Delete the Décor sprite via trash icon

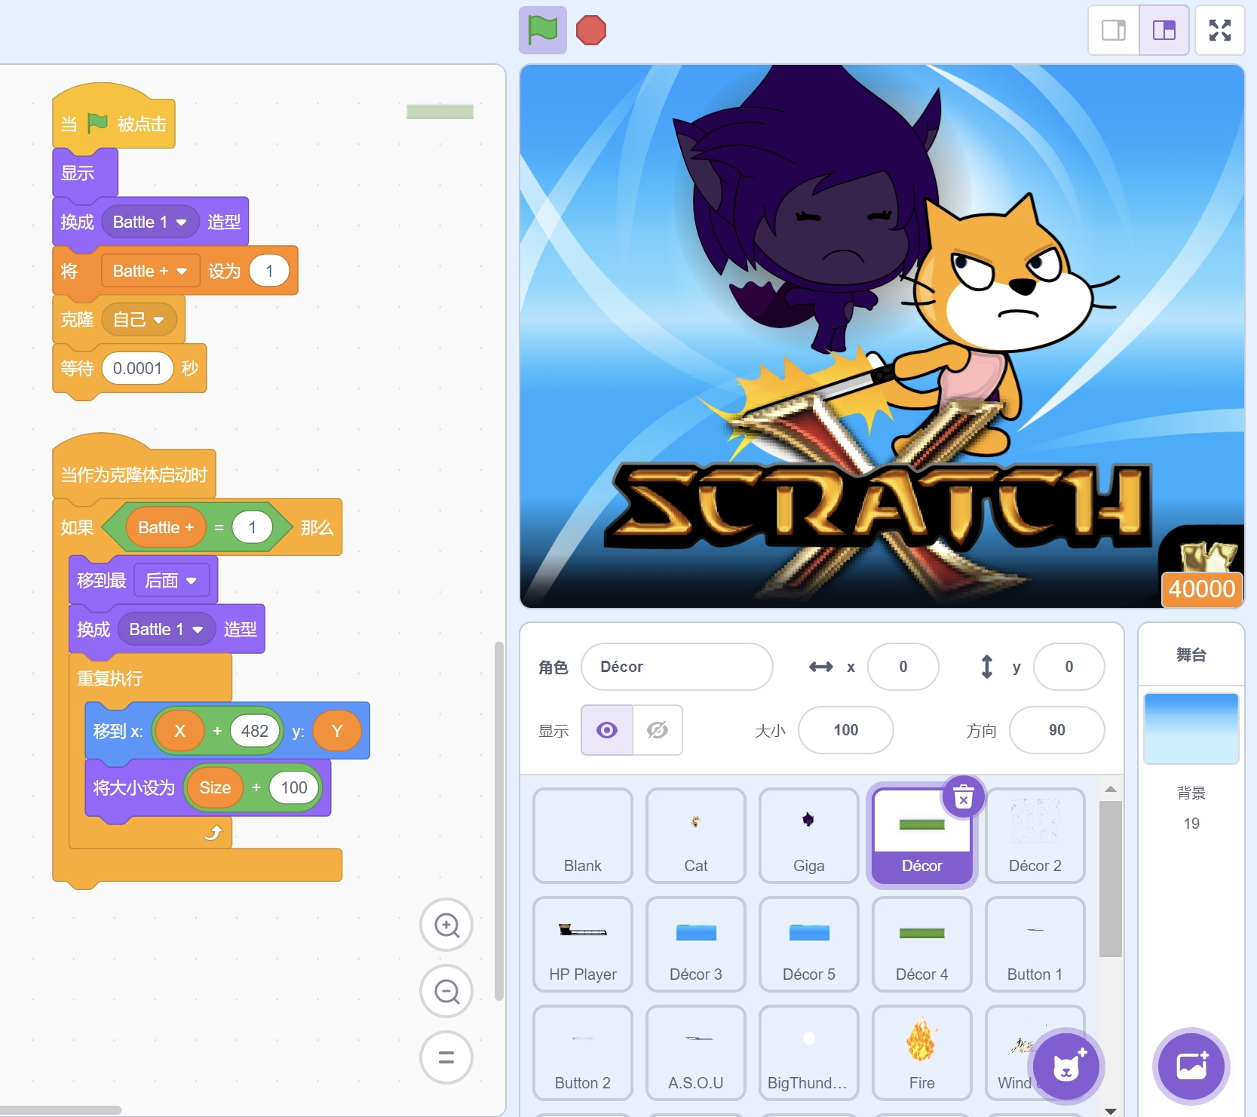click(963, 797)
